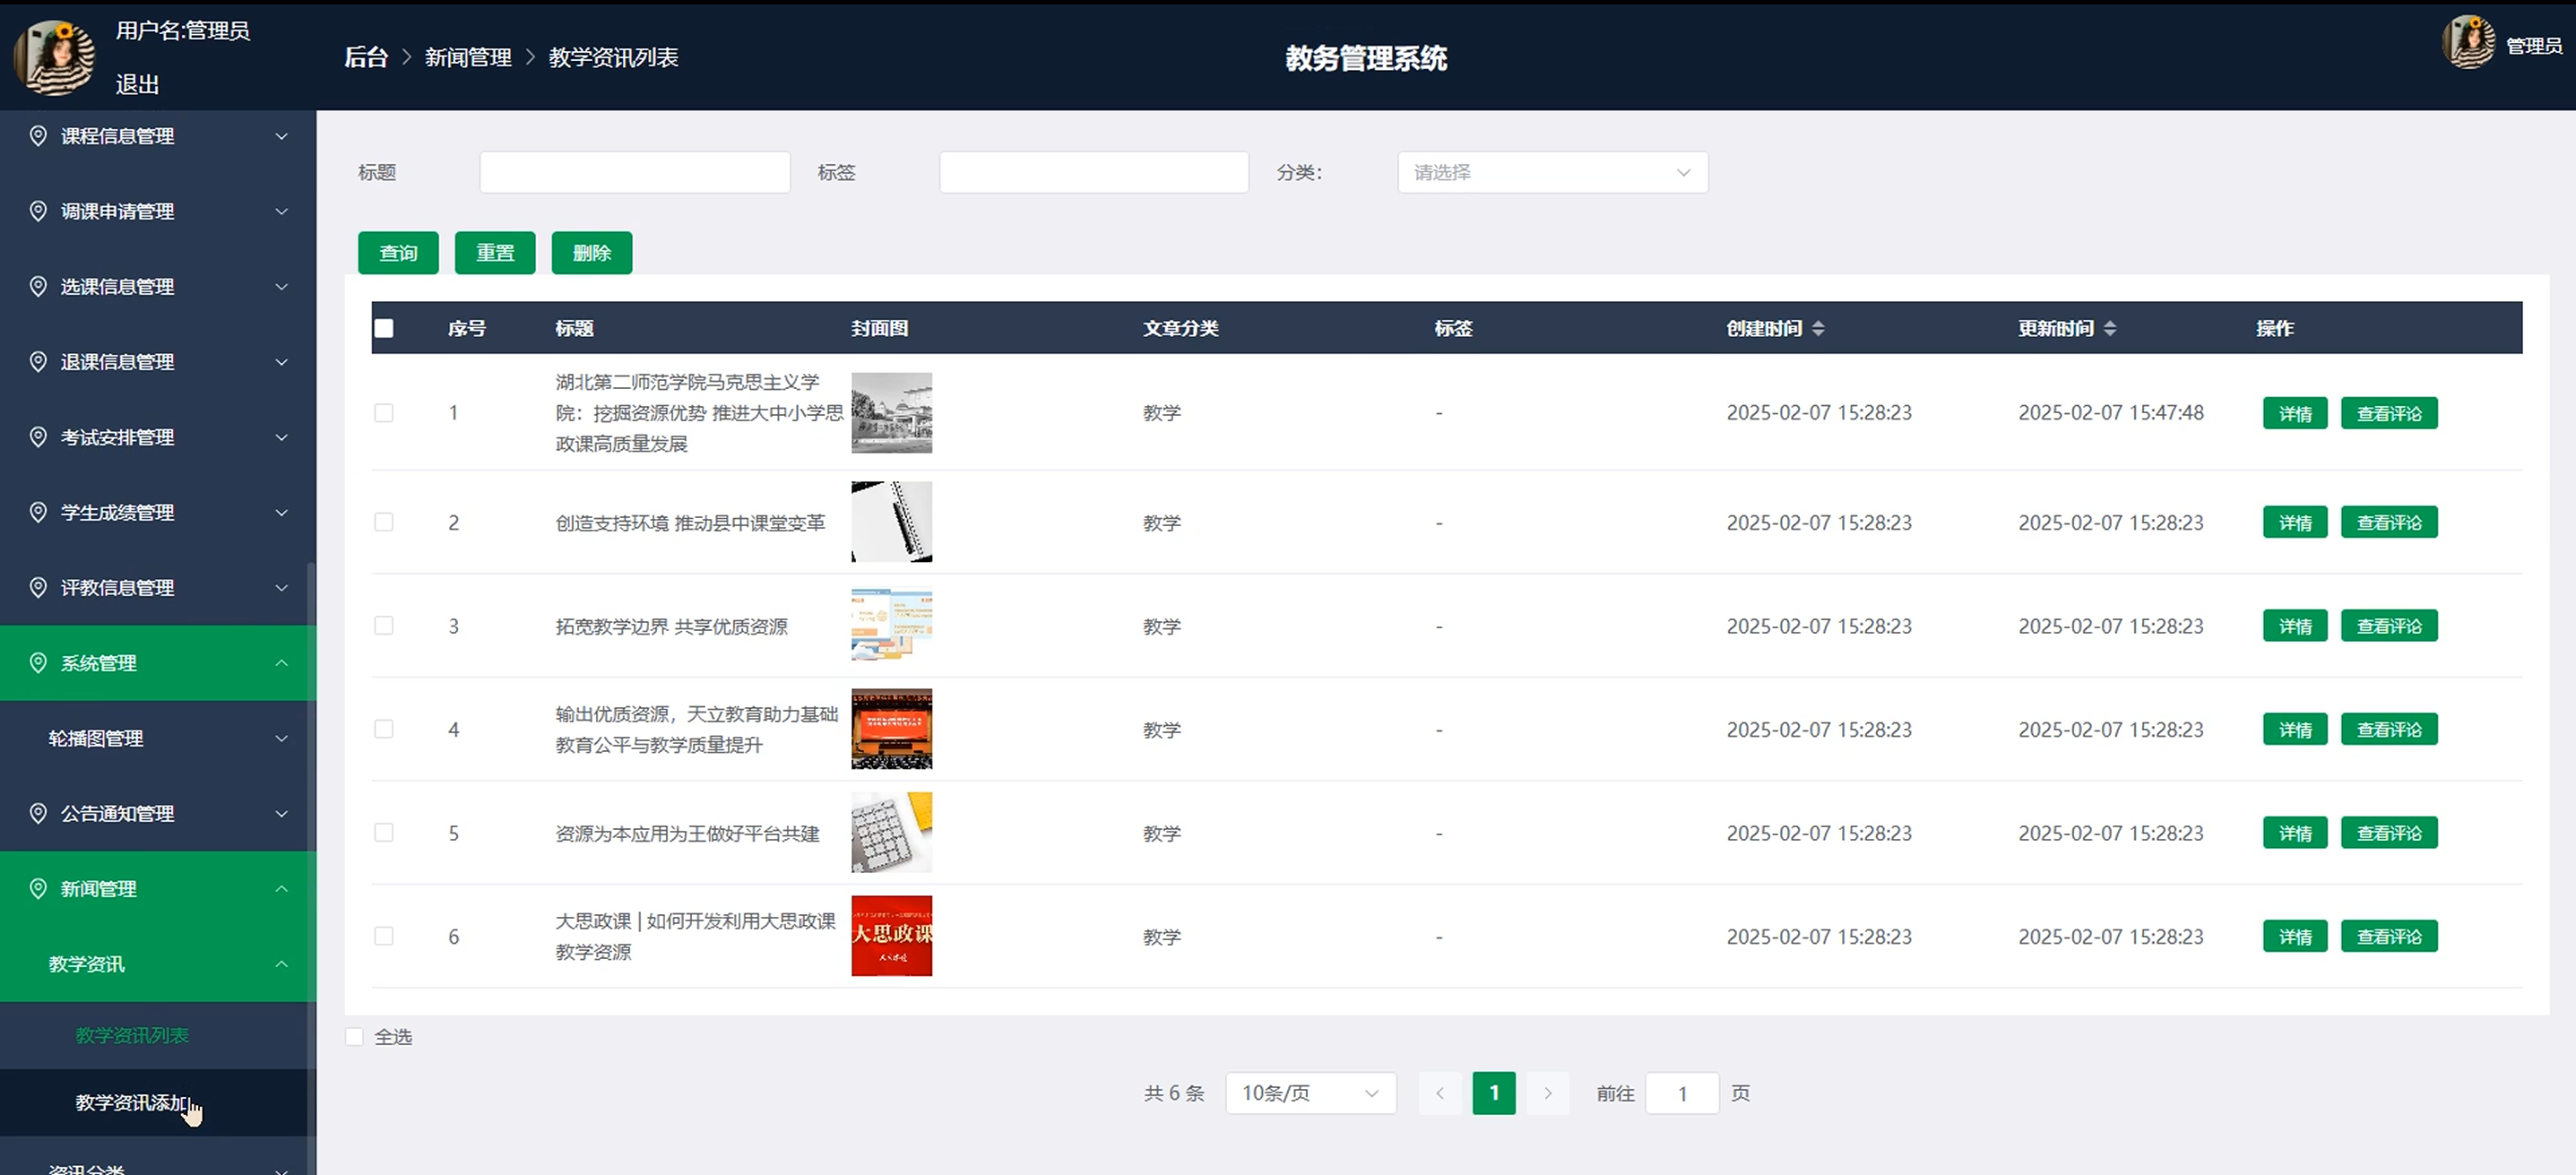Screen dimensions: 2576x1175
Task: Open the 分类 请选择 dropdown
Action: coord(1552,172)
